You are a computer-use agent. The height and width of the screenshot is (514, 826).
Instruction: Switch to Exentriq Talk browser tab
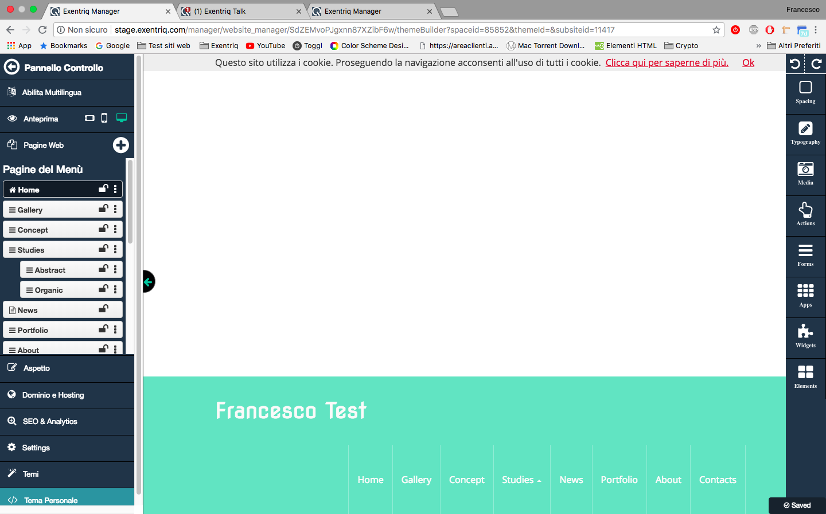[x=240, y=11]
